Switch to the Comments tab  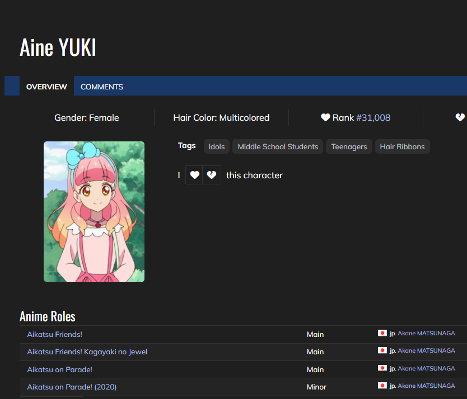(102, 87)
